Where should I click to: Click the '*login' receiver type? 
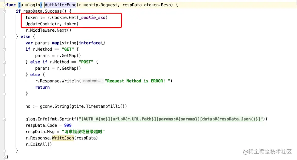(x=33, y=5)
